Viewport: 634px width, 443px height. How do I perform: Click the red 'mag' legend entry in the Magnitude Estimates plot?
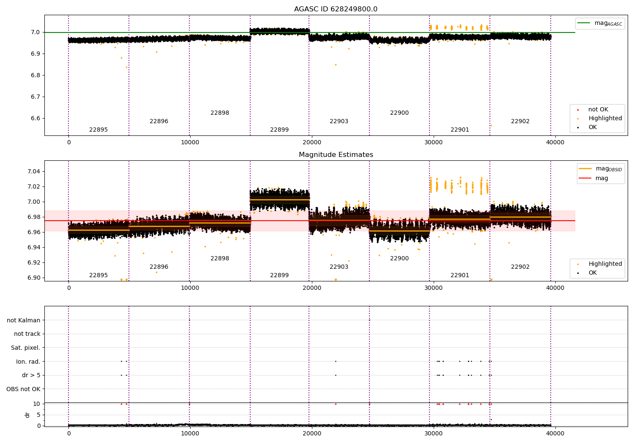[x=593, y=178]
